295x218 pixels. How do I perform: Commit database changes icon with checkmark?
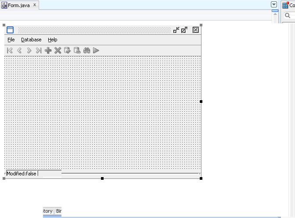[x=67, y=51]
